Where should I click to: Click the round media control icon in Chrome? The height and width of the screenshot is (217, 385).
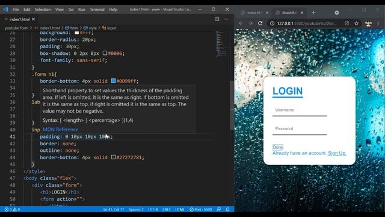click(337, 13)
